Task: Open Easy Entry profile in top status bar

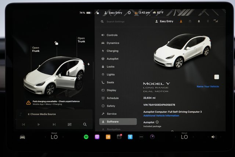Action: tap(113, 13)
